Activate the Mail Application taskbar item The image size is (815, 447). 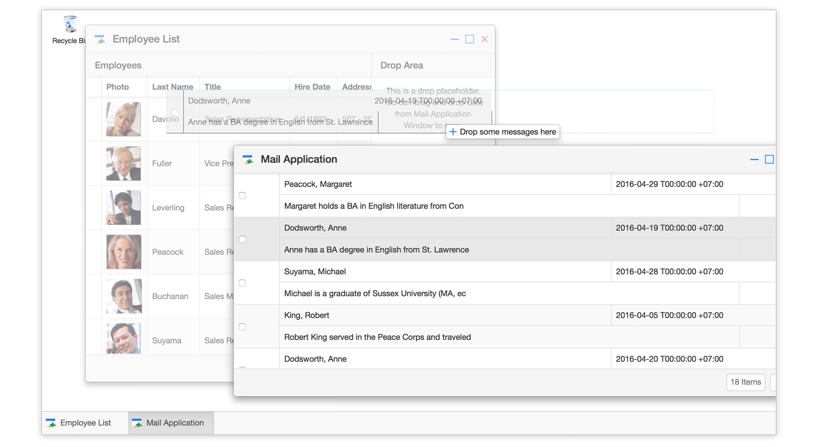[x=168, y=423]
